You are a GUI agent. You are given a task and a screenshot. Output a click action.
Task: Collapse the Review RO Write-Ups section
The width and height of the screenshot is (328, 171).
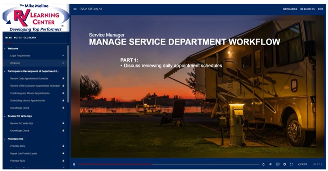pyautogui.click(x=5, y=116)
